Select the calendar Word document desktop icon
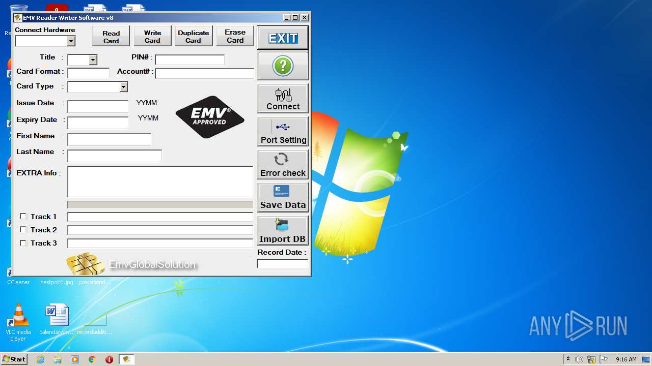This screenshot has width=652, height=366. click(x=57, y=320)
